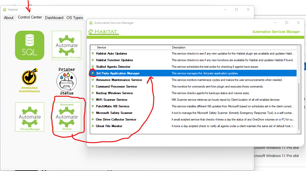Open the Announce Maintenance tool

[30, 80]
